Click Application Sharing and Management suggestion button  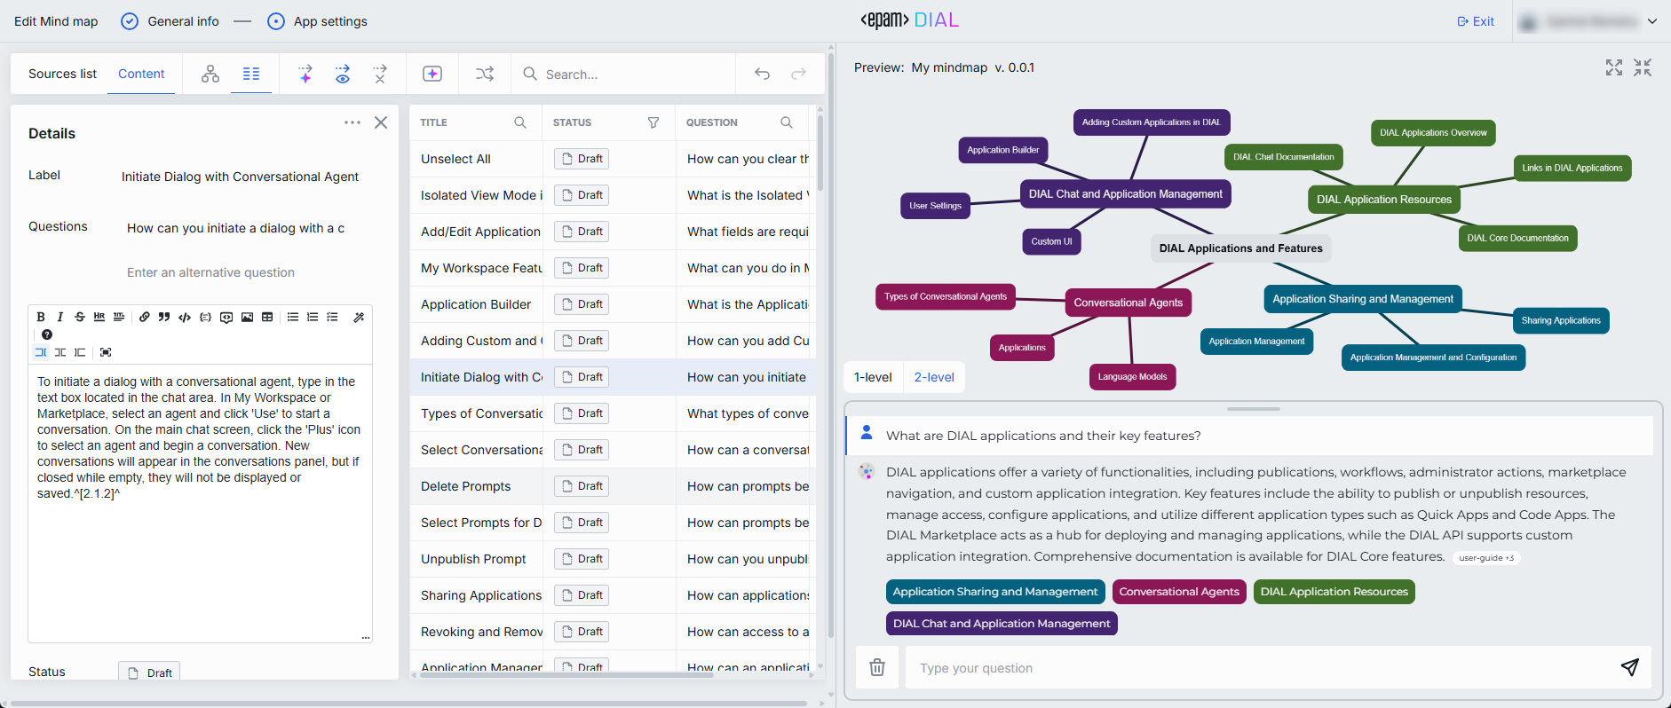pyautogui.click(x=995, y=592)
